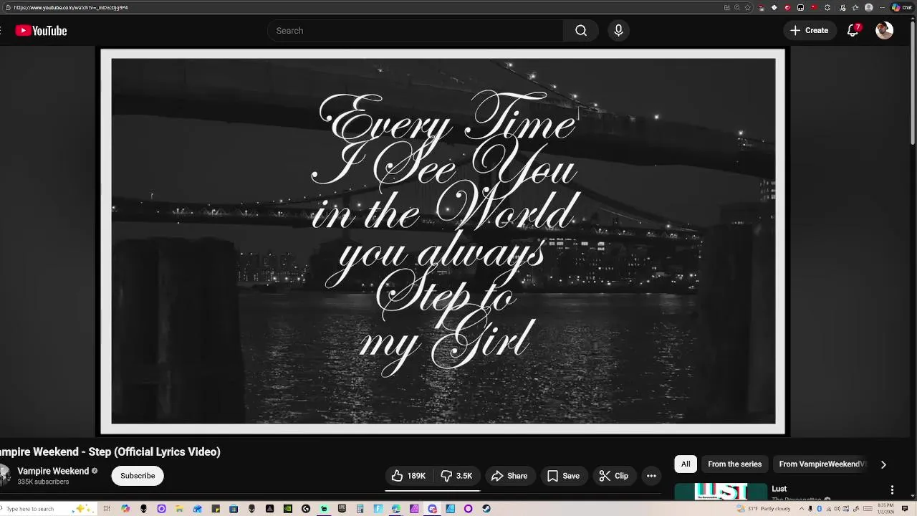Open the Create menu button

pyautogui.click(x=810, y=30)
